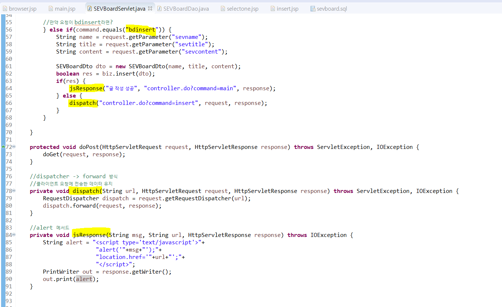Click the jsResponse call on line 64
The image size is (502, 307).
86,88
